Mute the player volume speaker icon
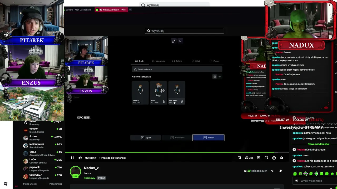Image resolution: width=337 pixels, height=189 pixels. tap(80, 158)
